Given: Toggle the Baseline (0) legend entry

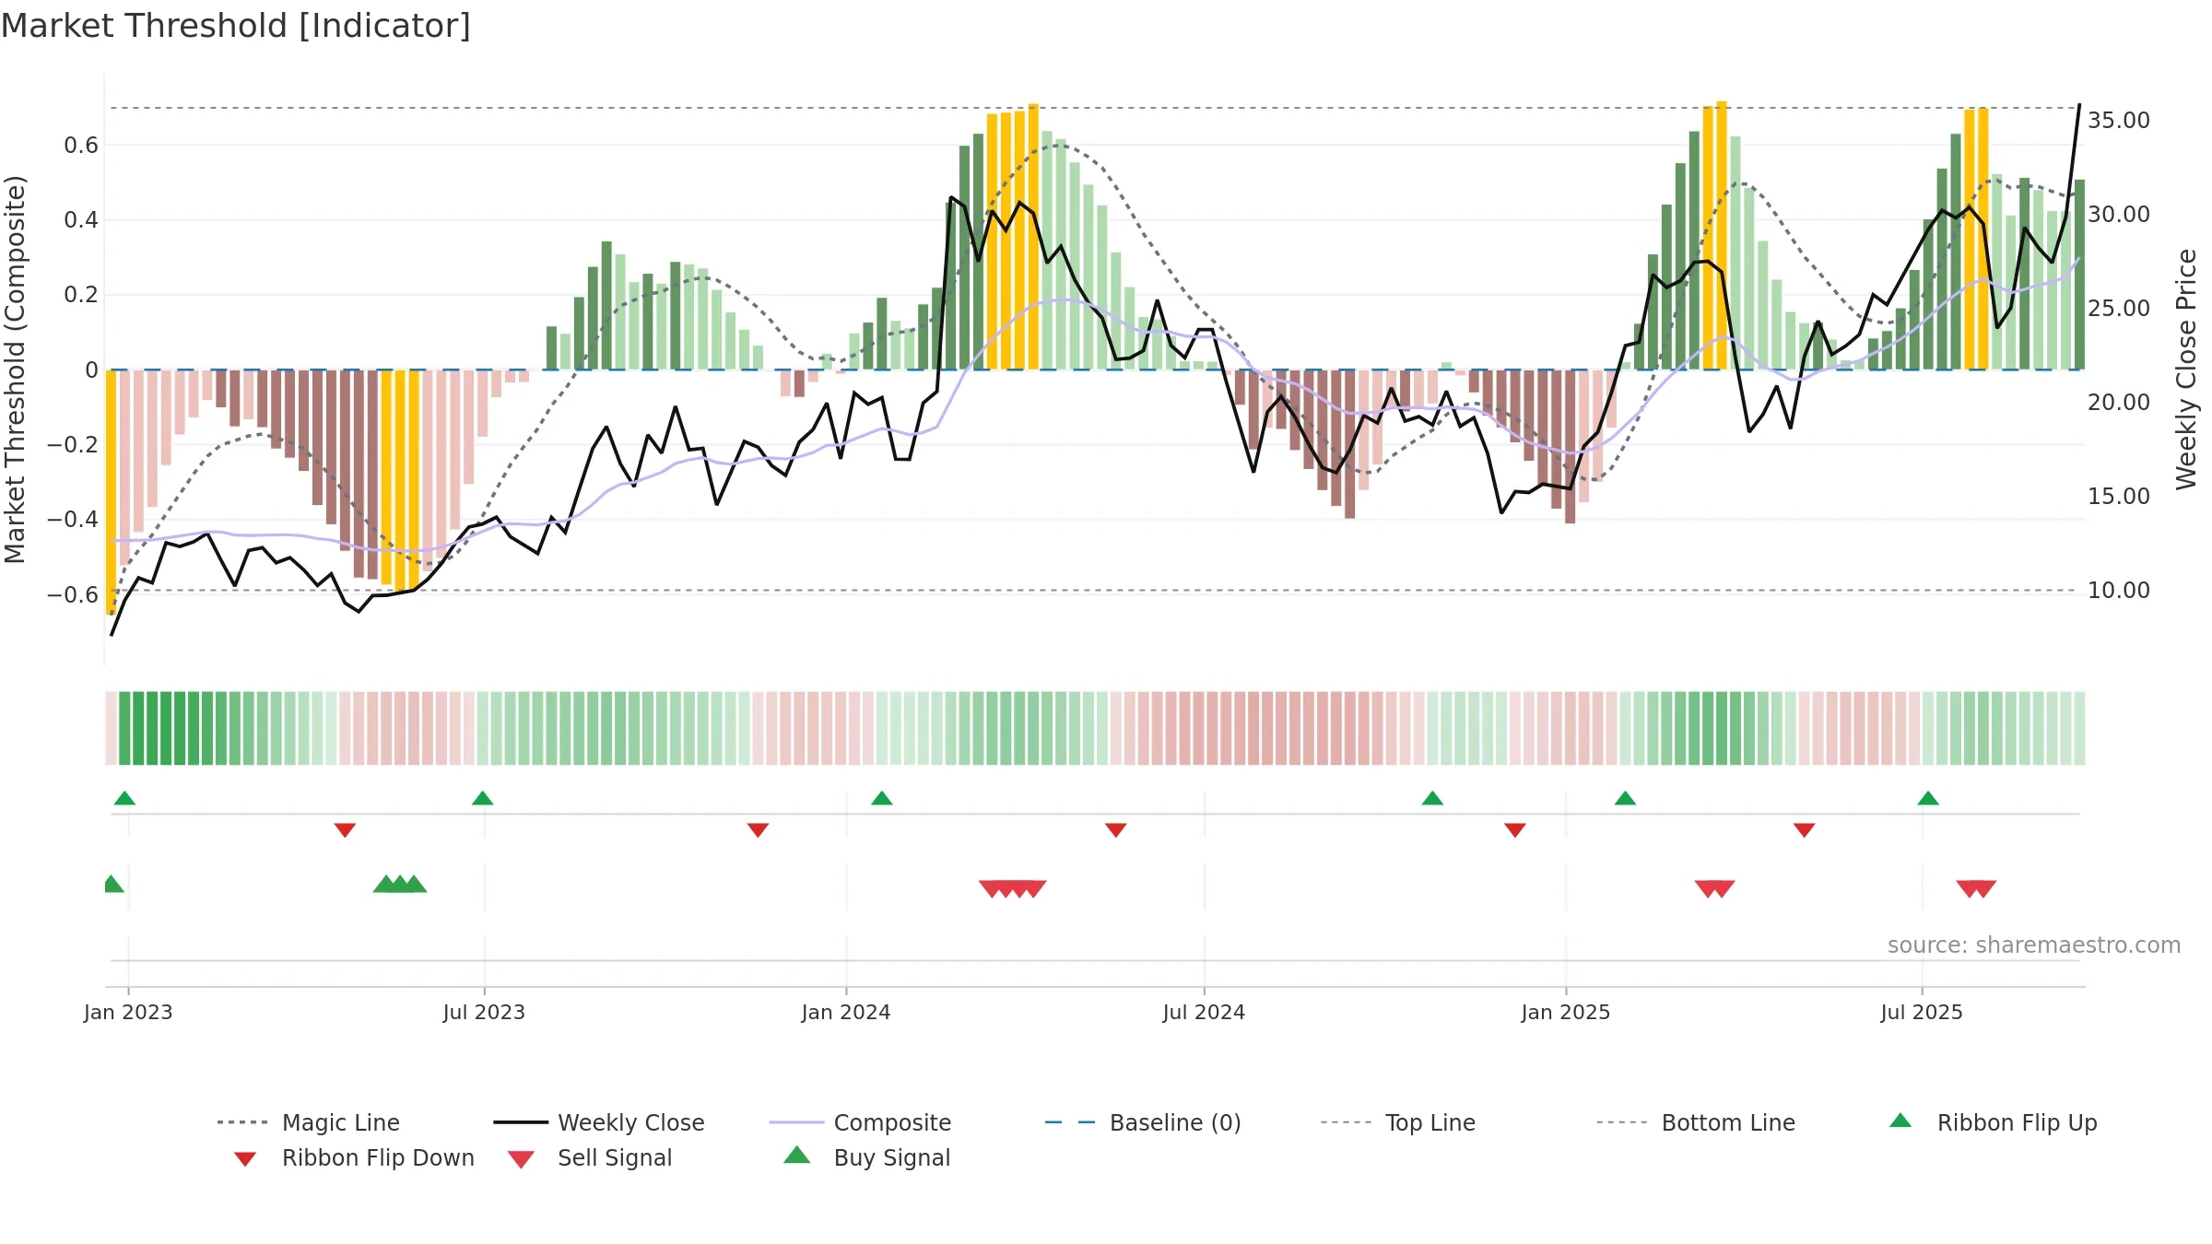Looking at the screenshot, I should [x=1143, y=1122].
